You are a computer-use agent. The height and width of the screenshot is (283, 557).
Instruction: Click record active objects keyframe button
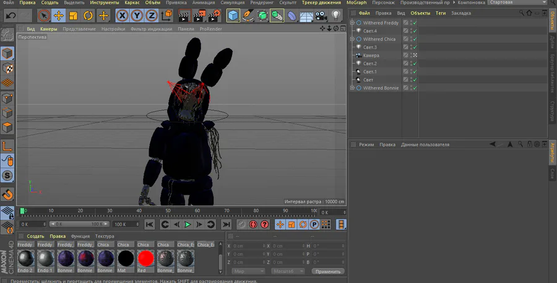pos(241,224)
